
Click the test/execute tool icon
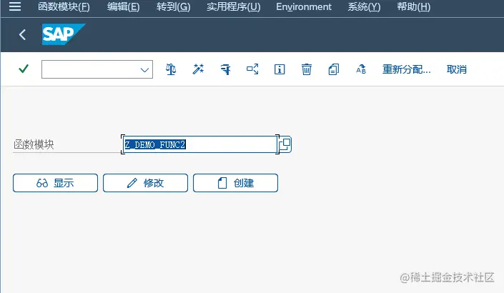click(x=226, y=69)
